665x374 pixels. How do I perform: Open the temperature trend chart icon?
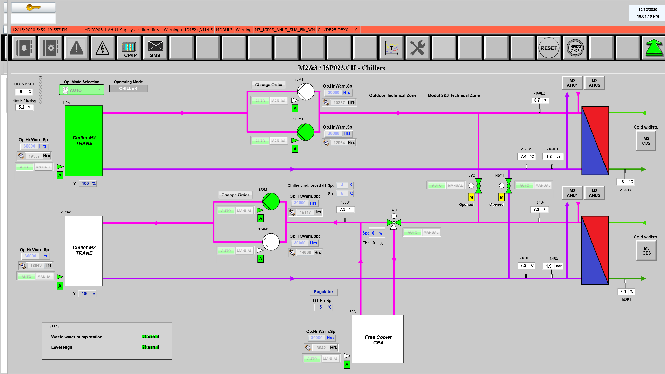coord(391,48)
